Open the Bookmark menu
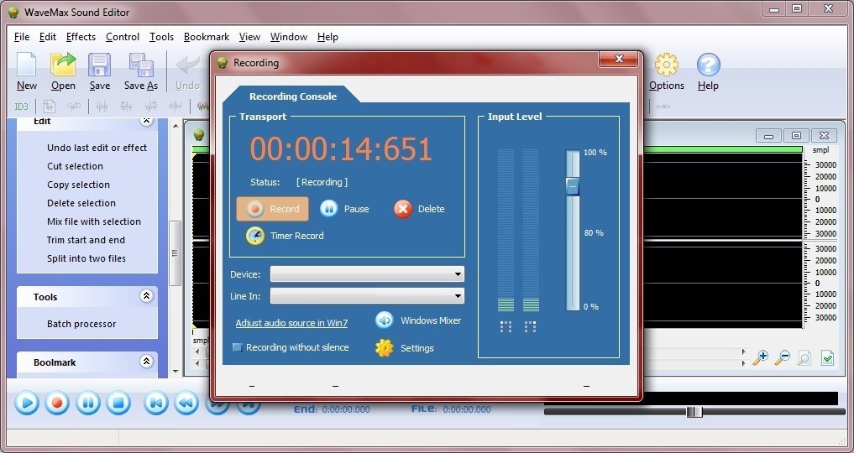 207,37
